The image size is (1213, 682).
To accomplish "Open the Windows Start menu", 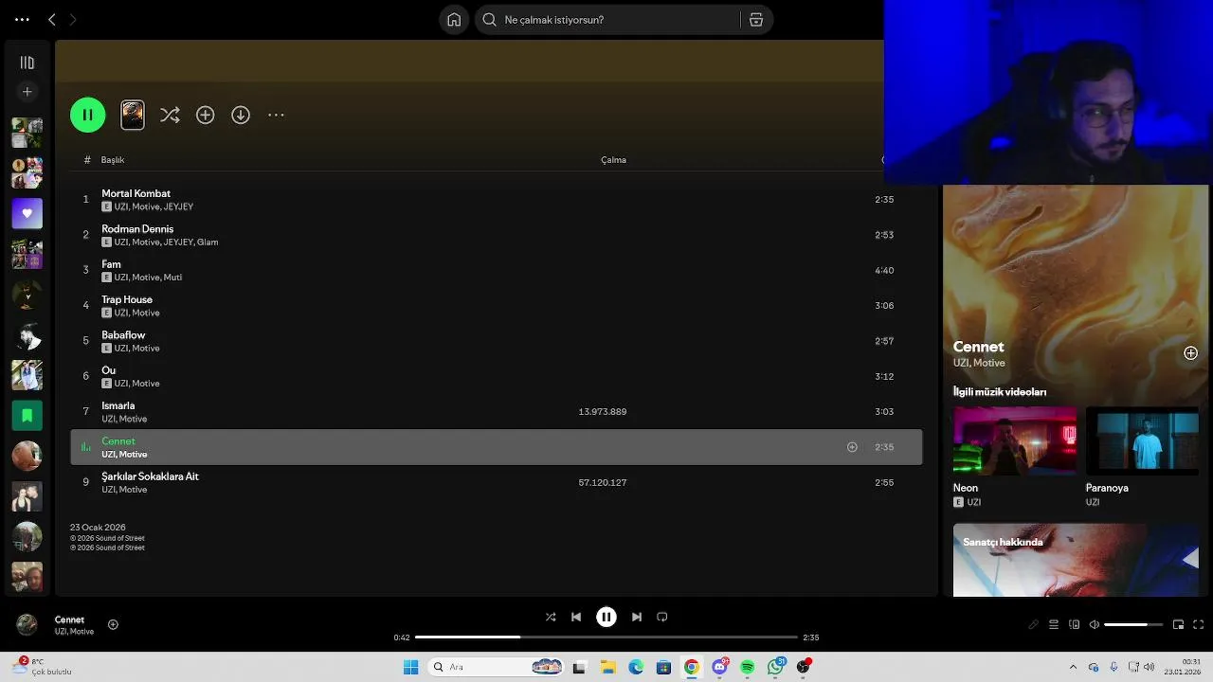I will click(410, 667).
